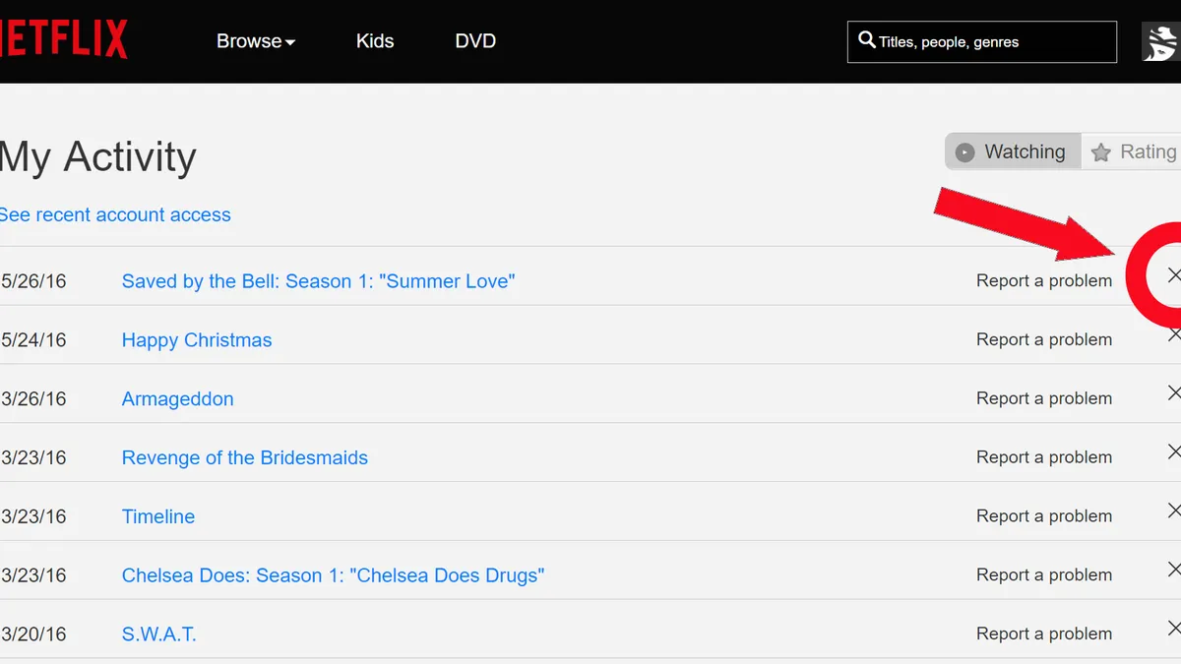
Task: Click the magnifying glass search icon
Action: pyautogui.click(x=866, y=40)
